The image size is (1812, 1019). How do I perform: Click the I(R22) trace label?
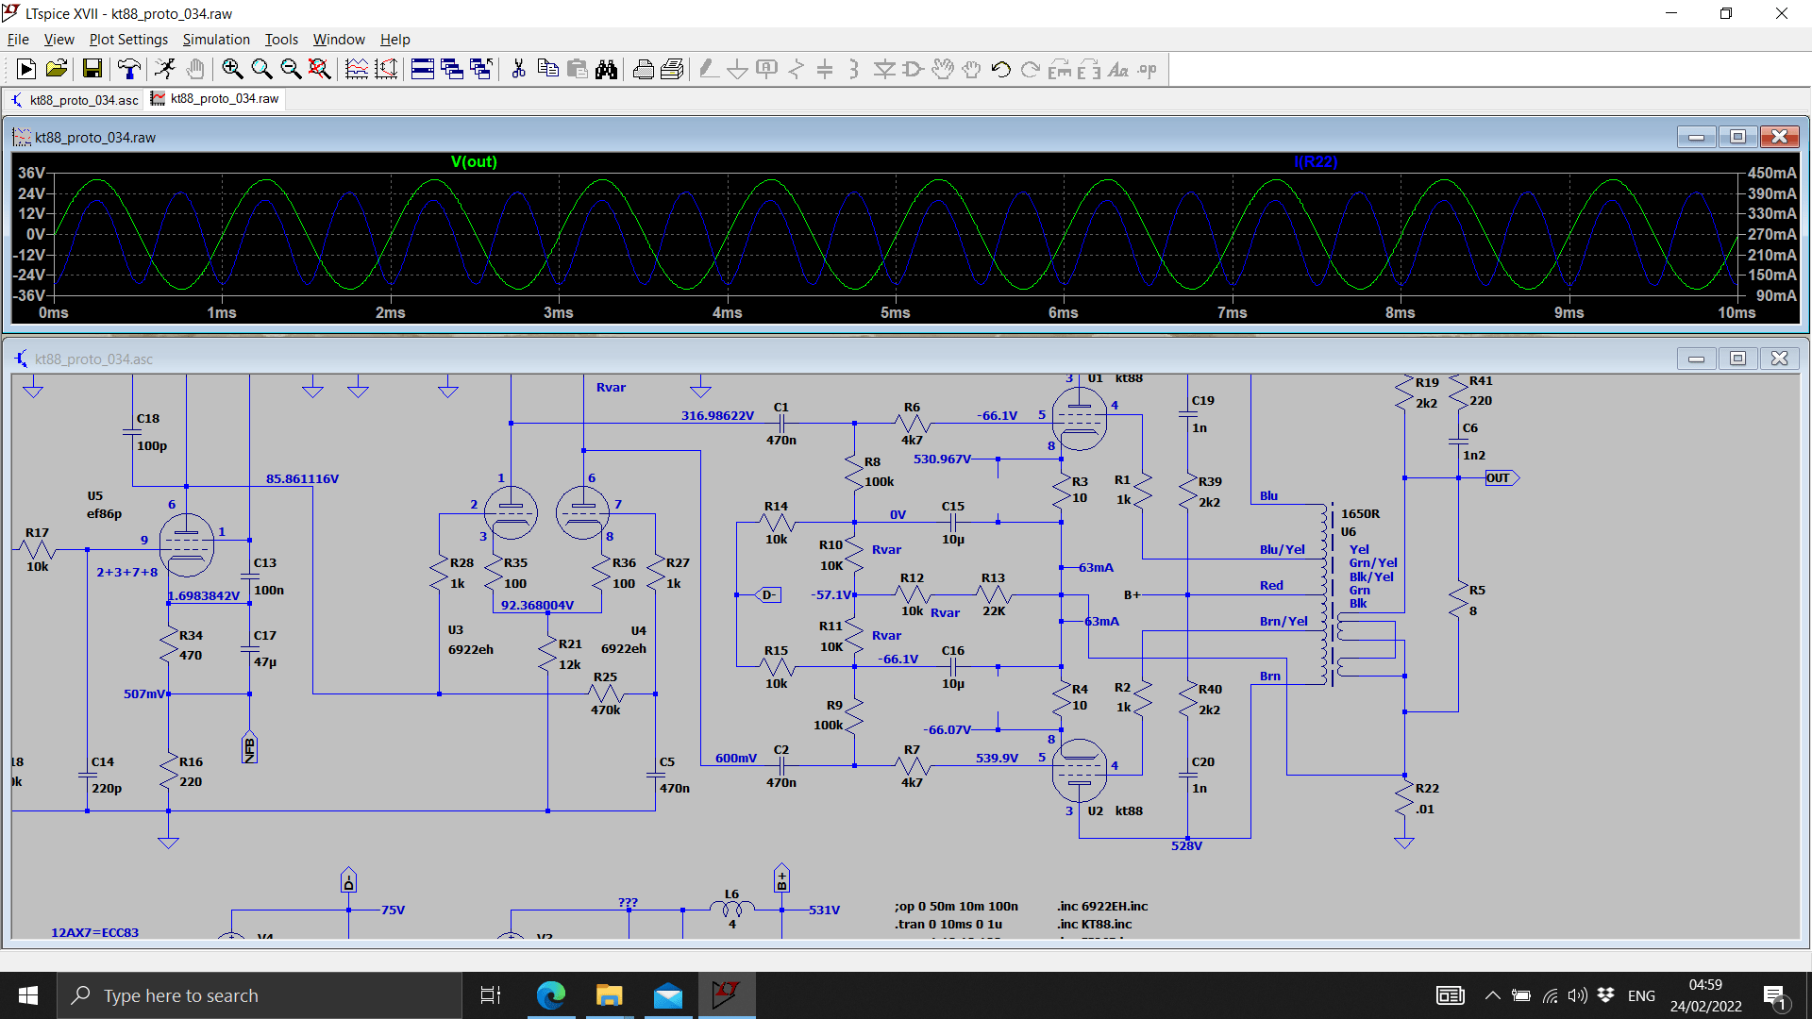(x=1316, y=161)
